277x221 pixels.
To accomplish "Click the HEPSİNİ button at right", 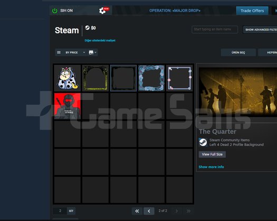I will coord(268,53).
